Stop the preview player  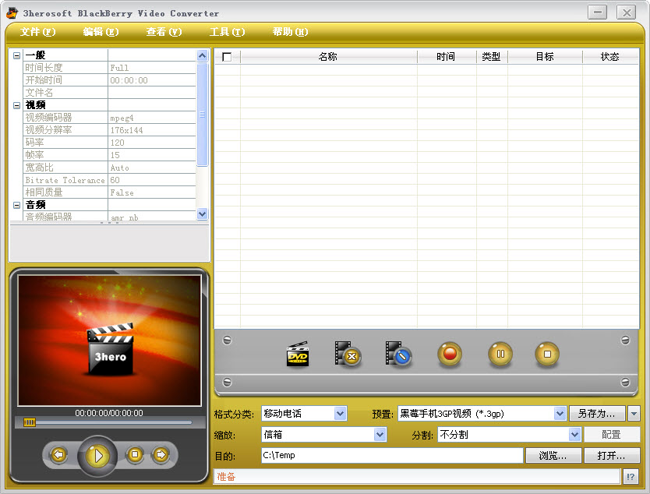click(135, 454)
